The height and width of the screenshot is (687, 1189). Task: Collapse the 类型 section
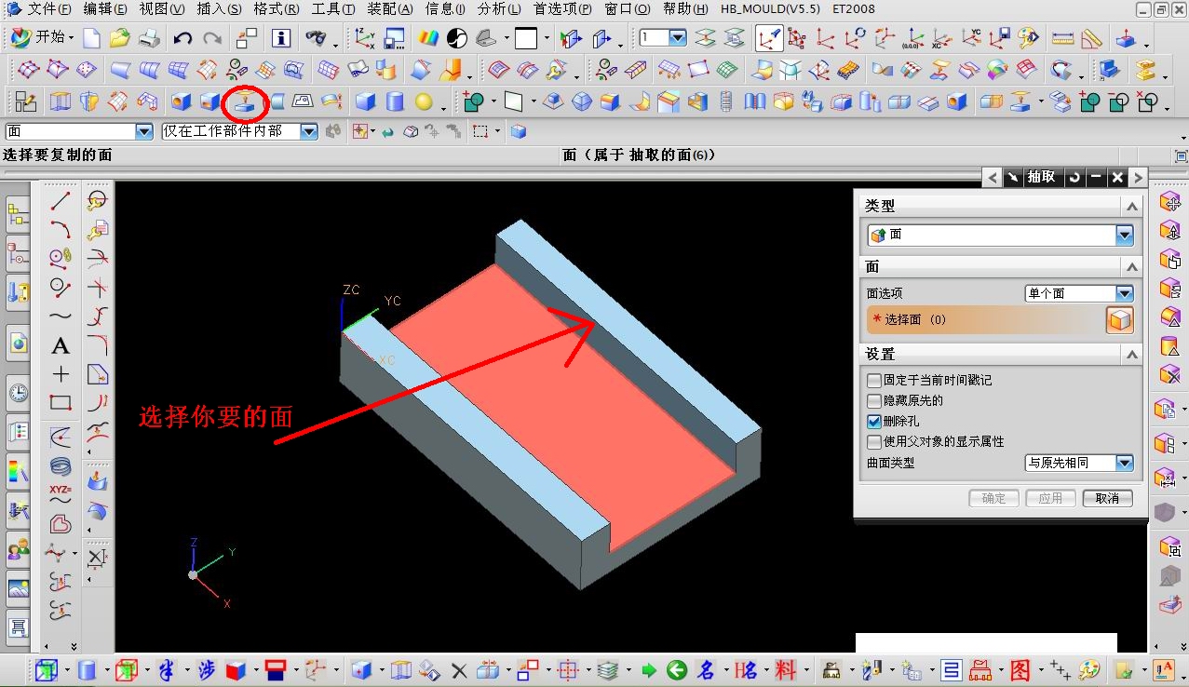pos(1131,207)
